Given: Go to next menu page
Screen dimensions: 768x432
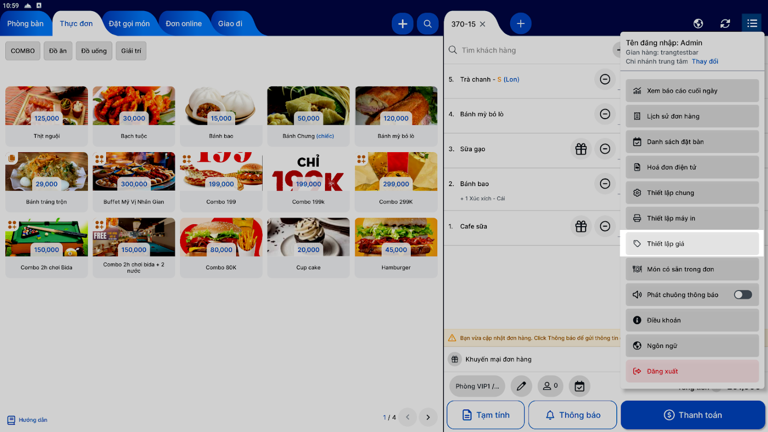Looking at the screenshot, I should point(428,417).
